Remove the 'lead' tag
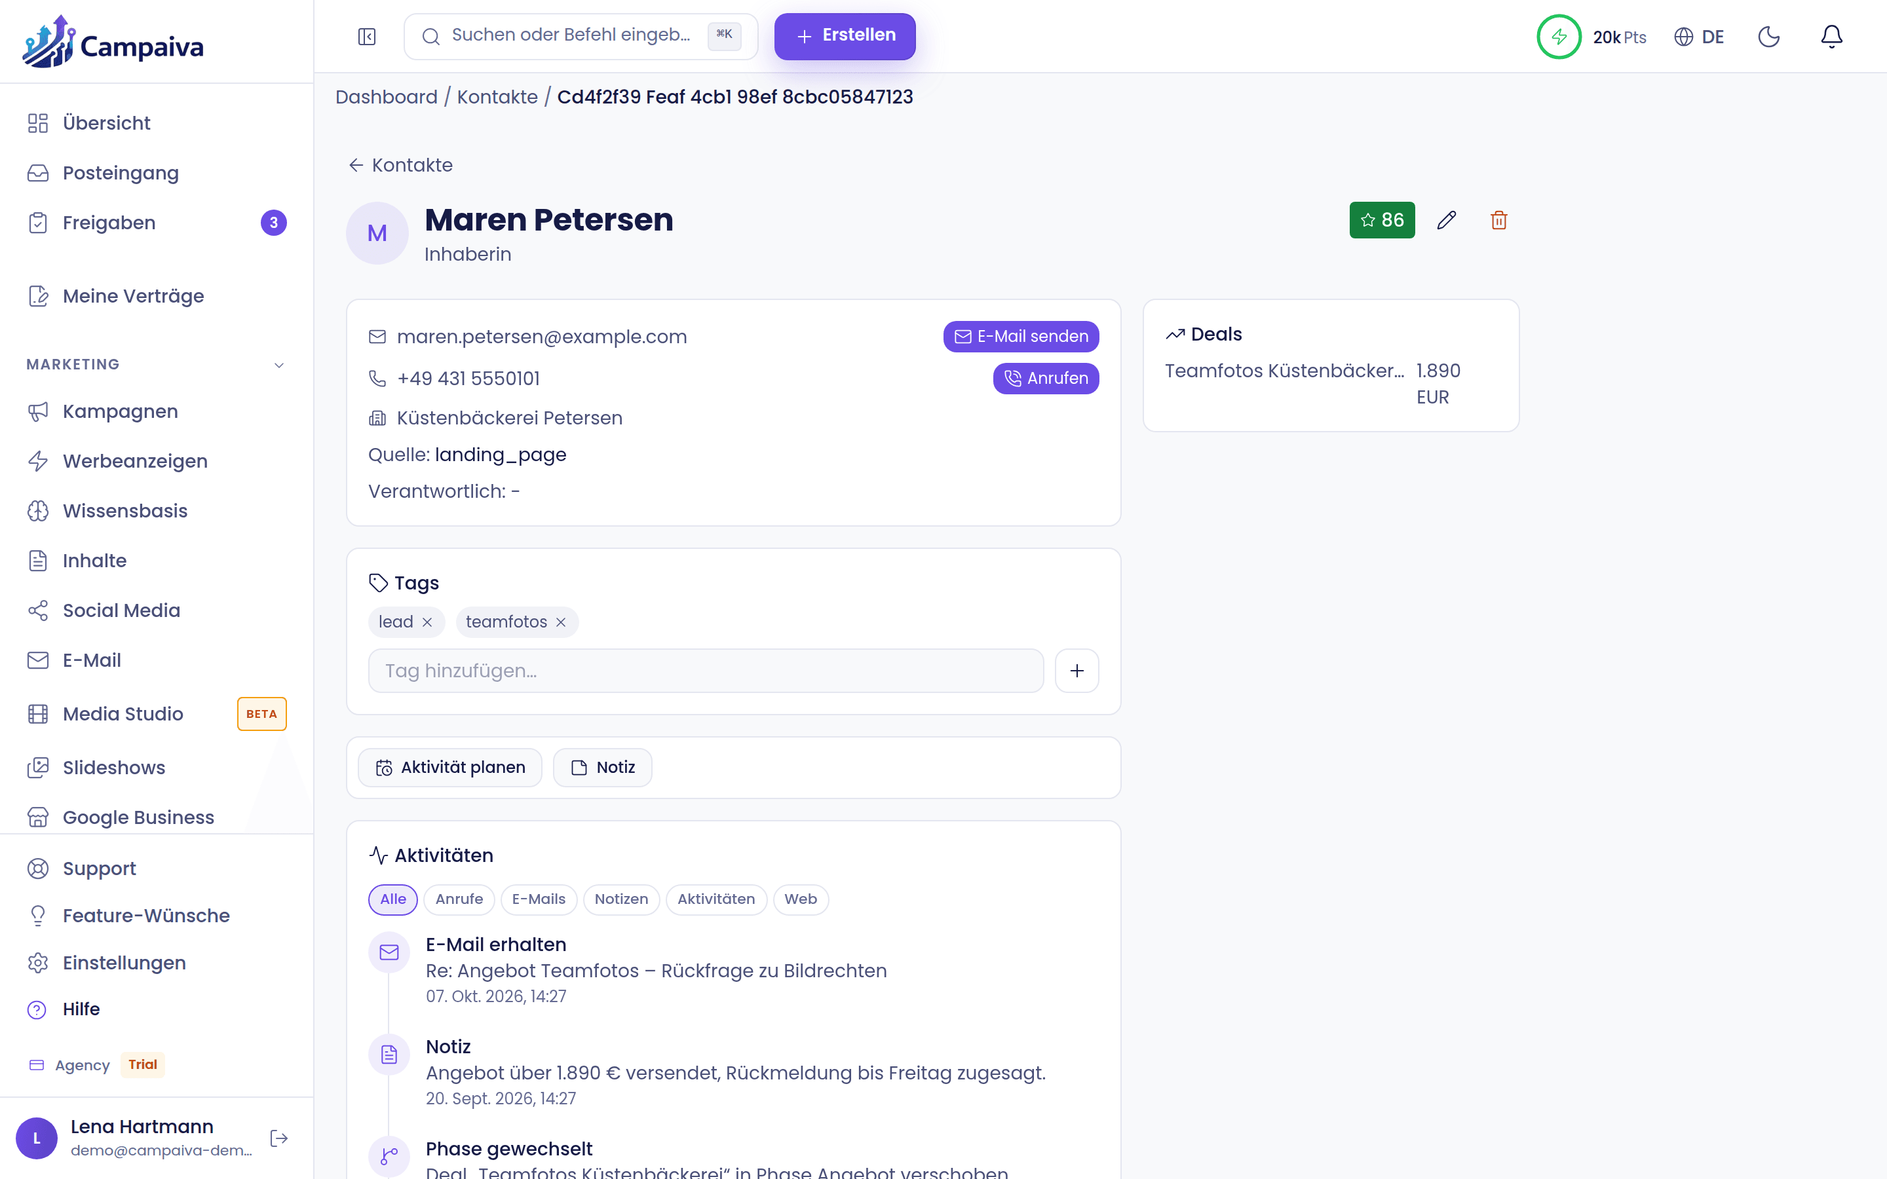This screenshot has height=1179, width=1887. 427,622
